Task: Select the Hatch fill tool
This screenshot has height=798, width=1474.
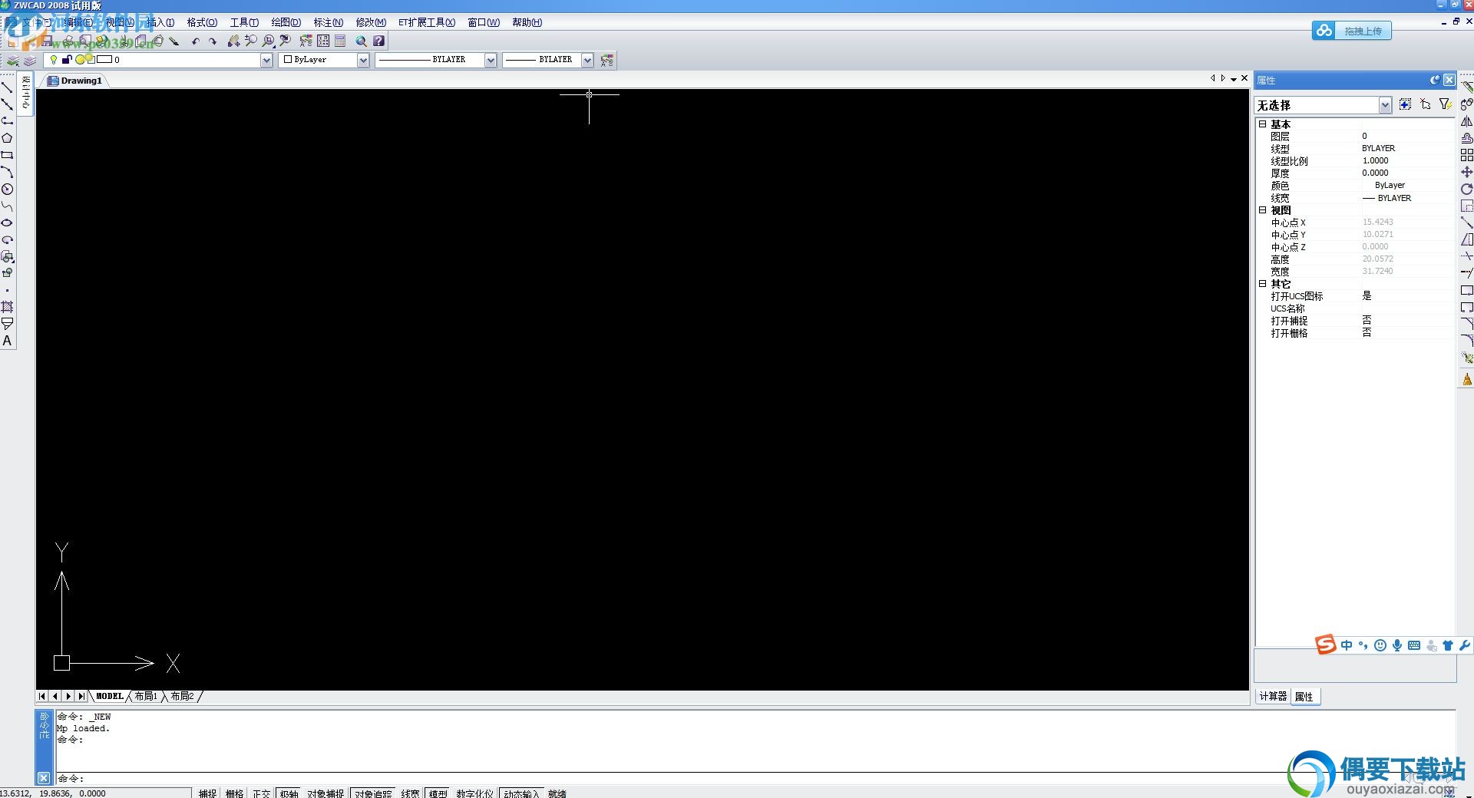Action: 7,307
